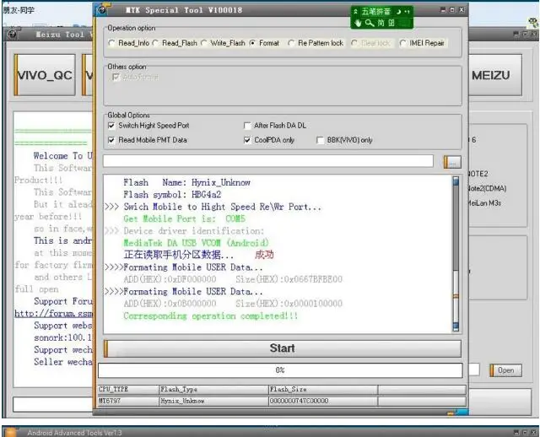Toggle Read Mobile PMT Data checkbox
The image size is (540, 437).
(x=148, y=140)
